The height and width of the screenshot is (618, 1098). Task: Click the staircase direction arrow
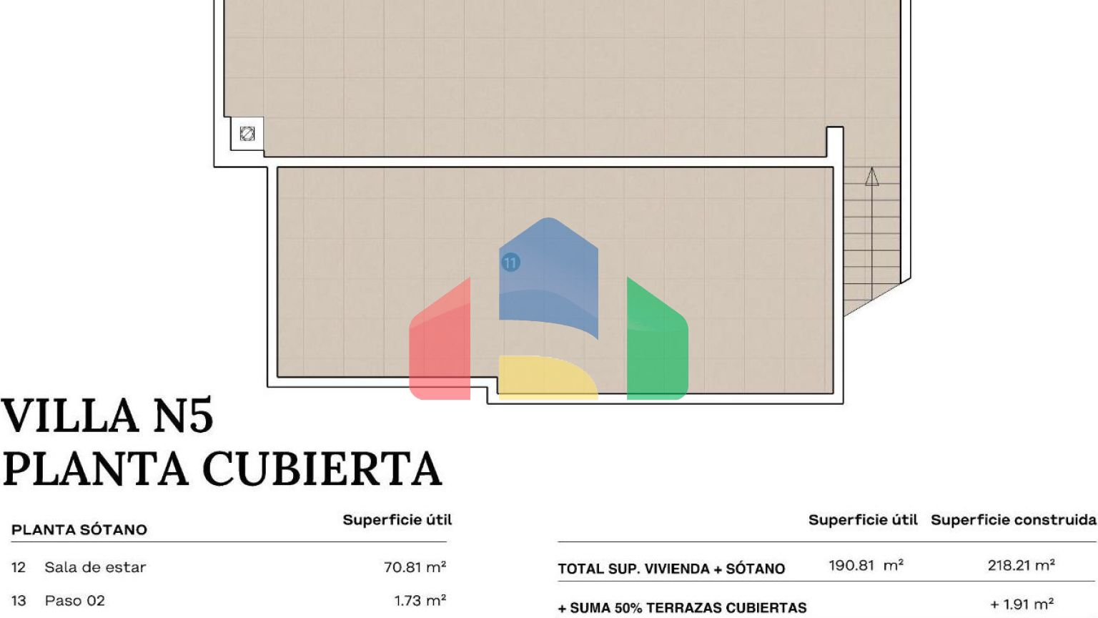[x=871, y=177]
